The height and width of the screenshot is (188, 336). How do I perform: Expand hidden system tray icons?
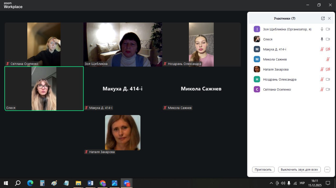(271, 183)
